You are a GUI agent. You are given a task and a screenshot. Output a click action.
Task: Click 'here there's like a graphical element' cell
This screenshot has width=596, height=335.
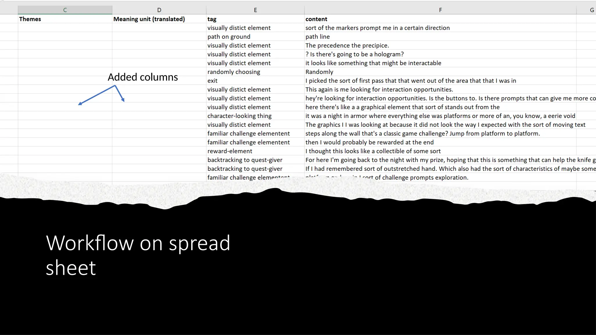pos(440,107)
